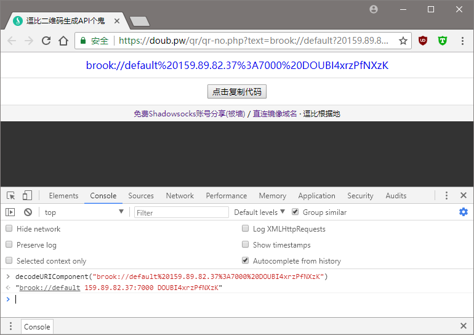This screenshot has height=335, width=474.
Task: Switch to the Console tab
Action: pos(103,196)
